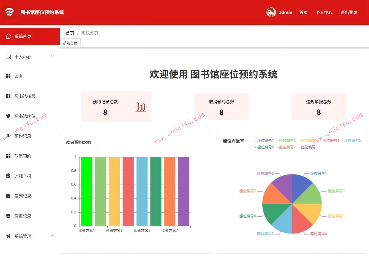This screenshot has height=256, width=369.
Task: Select the 预约记录 person icon
Action: point(8,136)
